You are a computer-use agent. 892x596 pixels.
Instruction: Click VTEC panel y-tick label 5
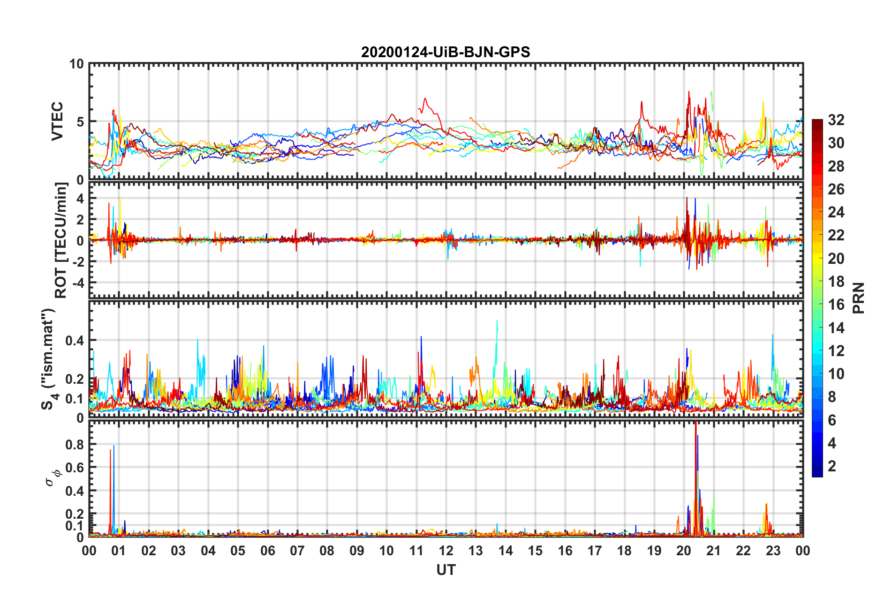(80, 122)
